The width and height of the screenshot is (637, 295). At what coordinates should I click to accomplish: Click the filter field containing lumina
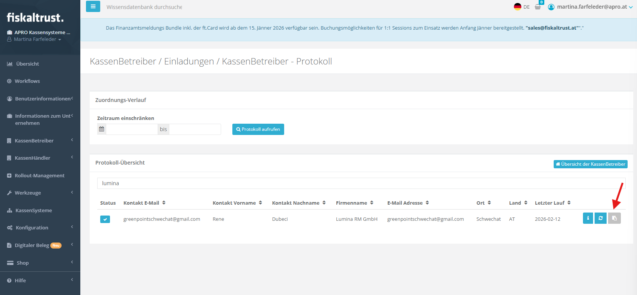[x=360, y=183]
